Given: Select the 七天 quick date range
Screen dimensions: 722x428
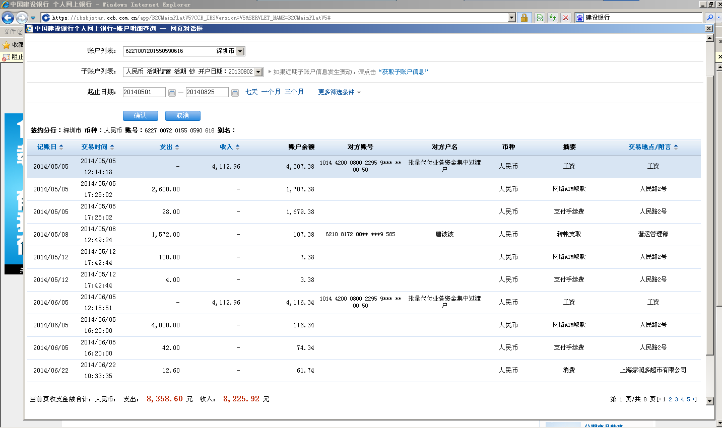Looking at the screenshot, I should 251,92.
